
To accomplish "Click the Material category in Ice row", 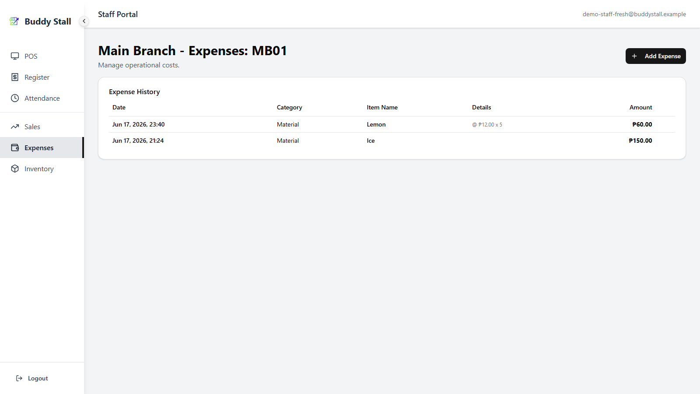I will coord(288,141).
